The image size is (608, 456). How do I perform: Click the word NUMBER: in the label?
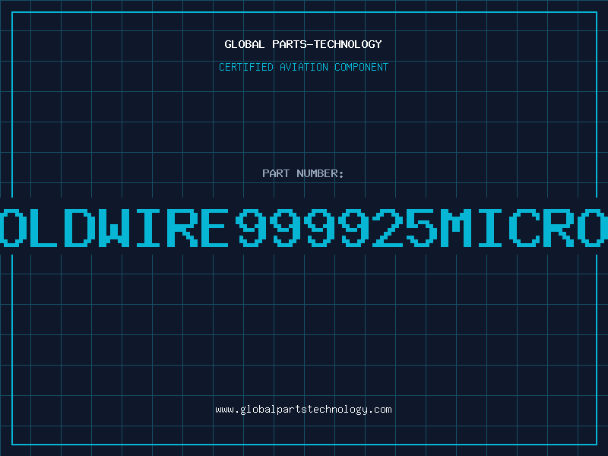(320, 173)
